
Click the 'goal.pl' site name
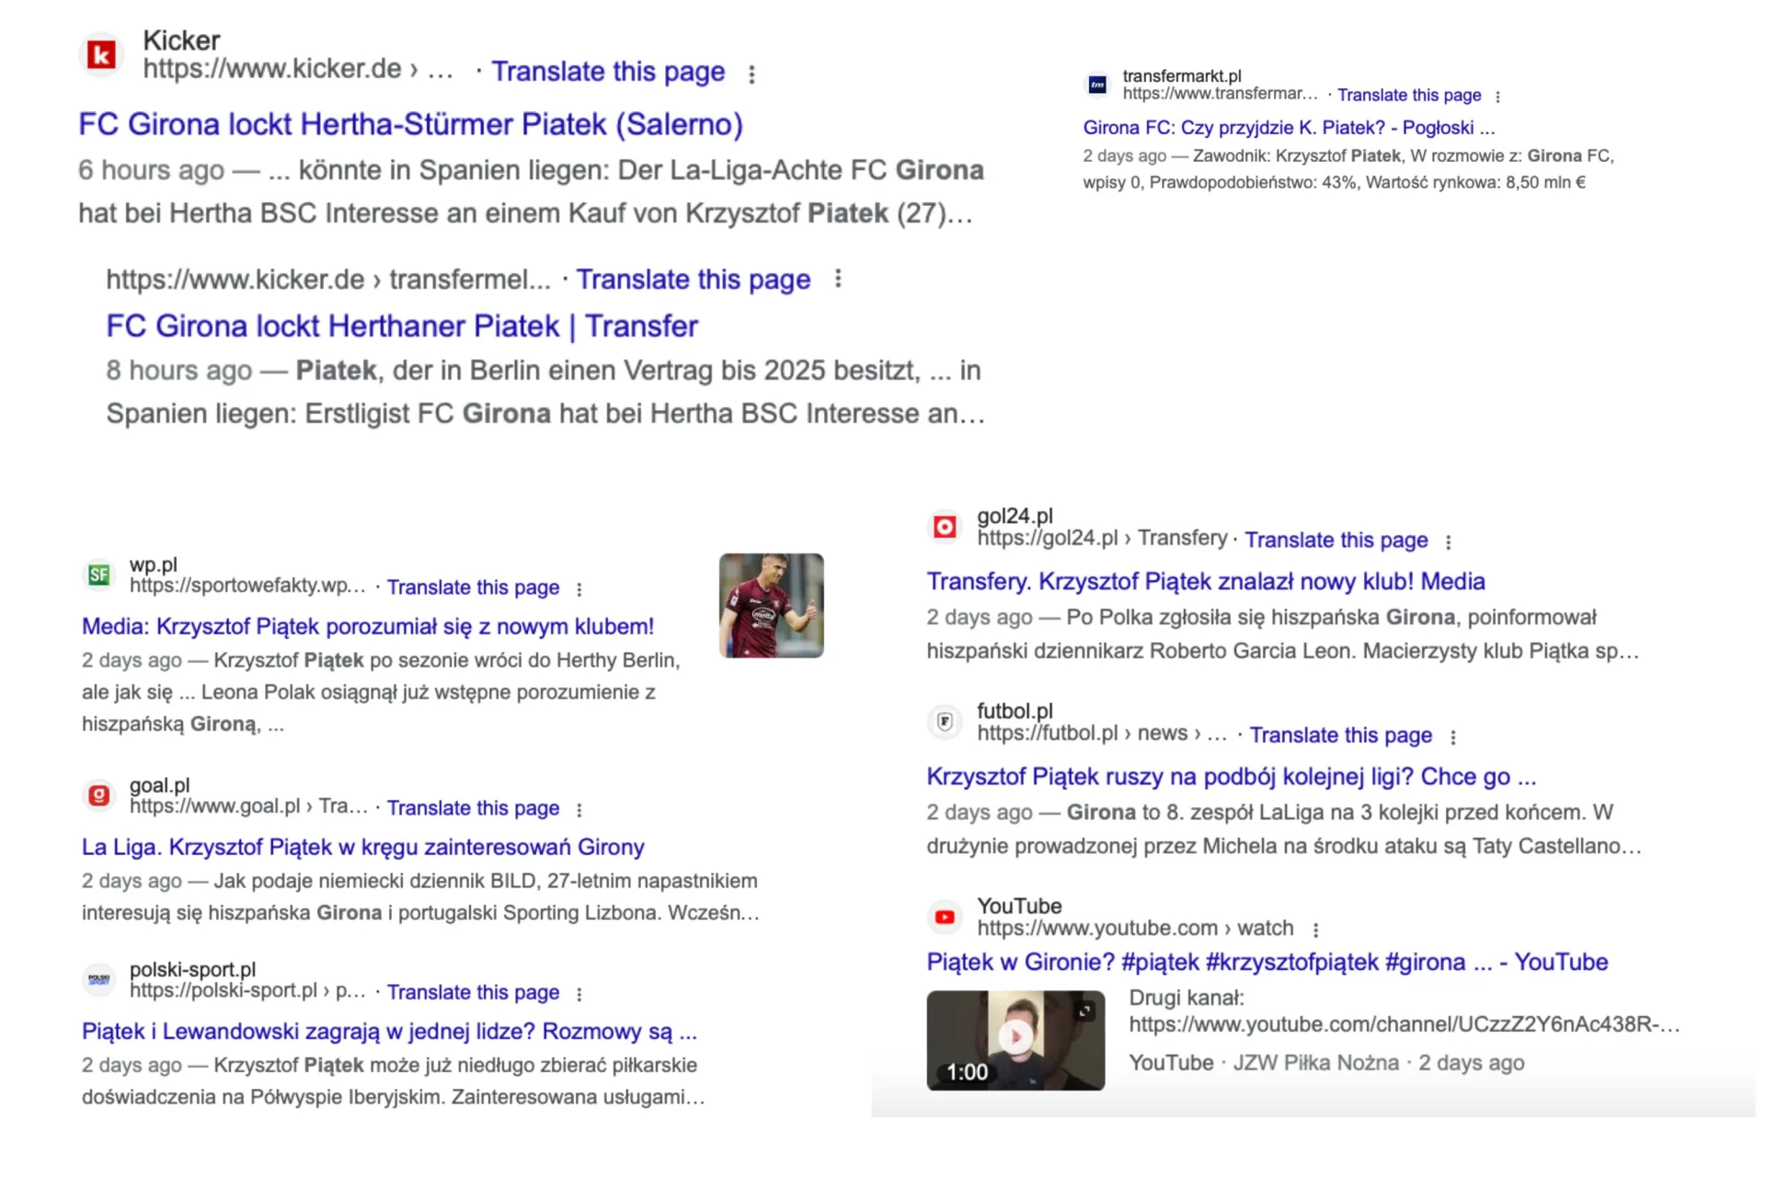159,785
